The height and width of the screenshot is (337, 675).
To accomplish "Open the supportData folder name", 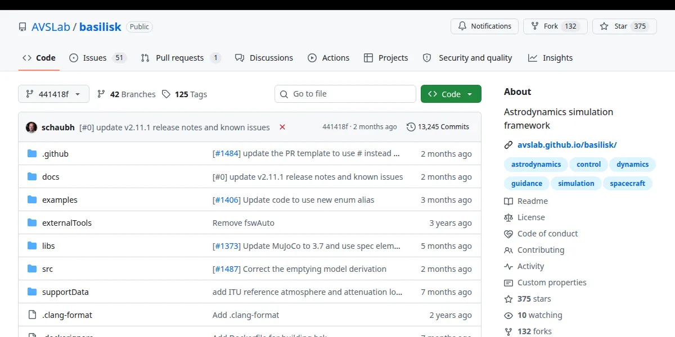I will coord(65,292).
